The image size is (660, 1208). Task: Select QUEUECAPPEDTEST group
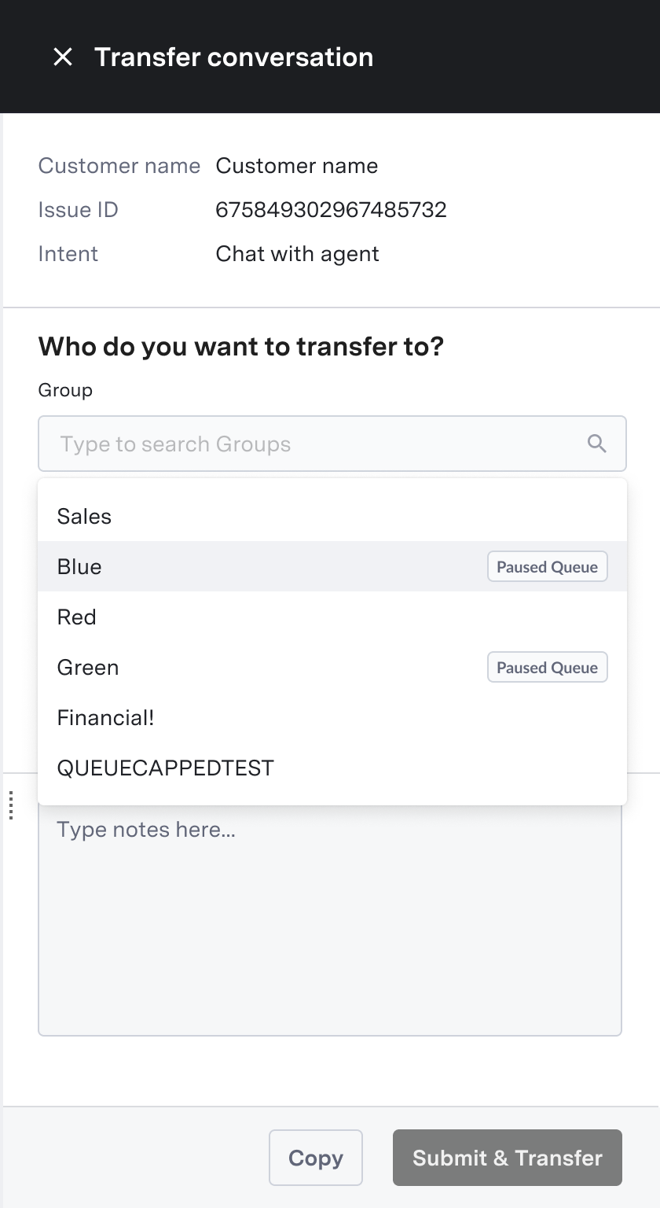click(332, 768)
